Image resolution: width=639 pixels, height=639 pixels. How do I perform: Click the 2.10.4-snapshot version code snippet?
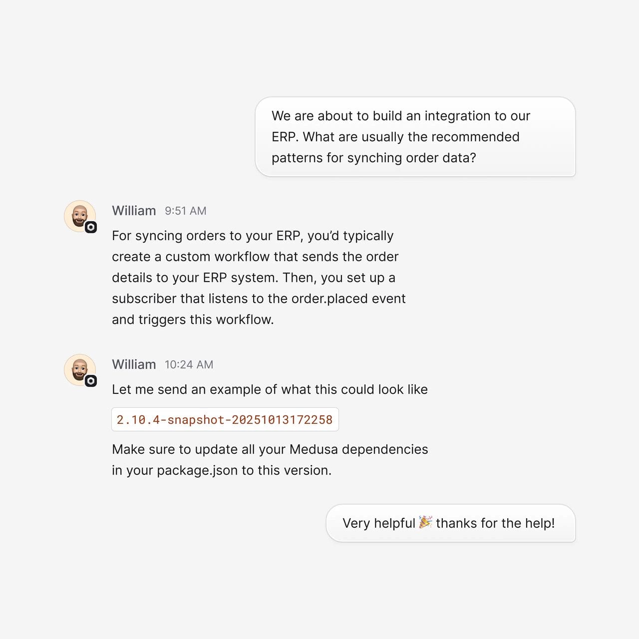(225, 419)
